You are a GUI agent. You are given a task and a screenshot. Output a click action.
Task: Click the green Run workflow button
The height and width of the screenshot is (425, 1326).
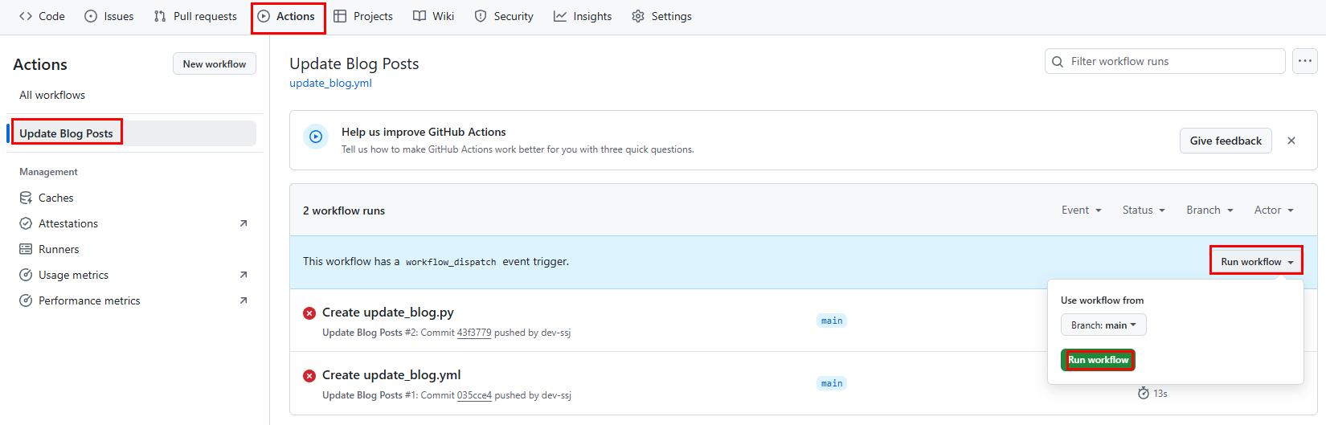coord(1098,360)
